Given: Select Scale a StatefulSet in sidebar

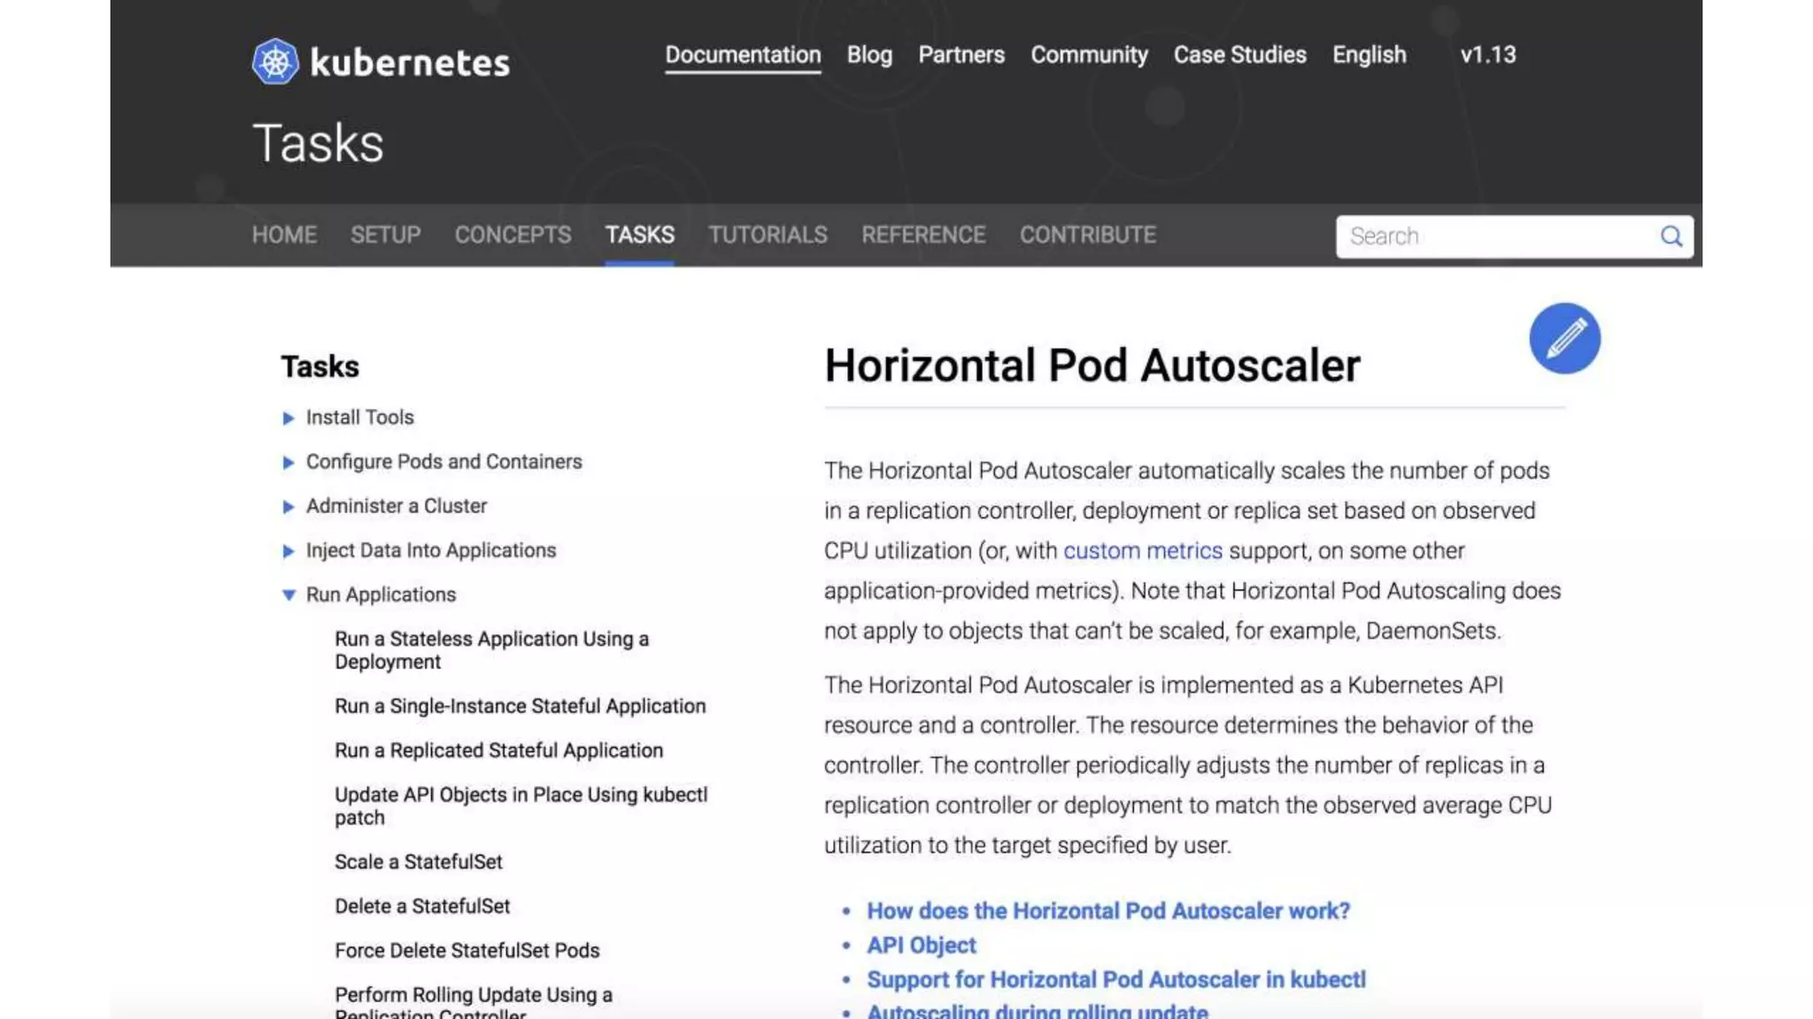Looking at the screenshot, I should (x=418, y=862).
